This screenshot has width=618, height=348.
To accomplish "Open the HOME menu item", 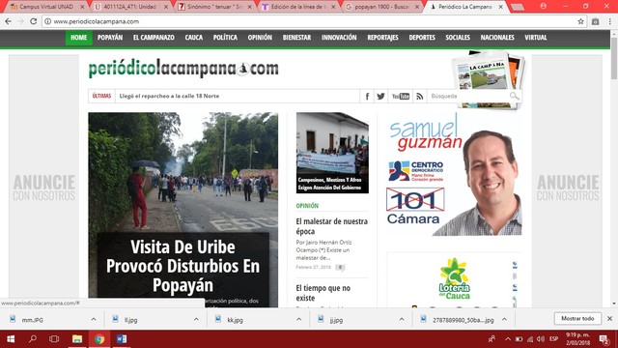I will click(79, 38).
